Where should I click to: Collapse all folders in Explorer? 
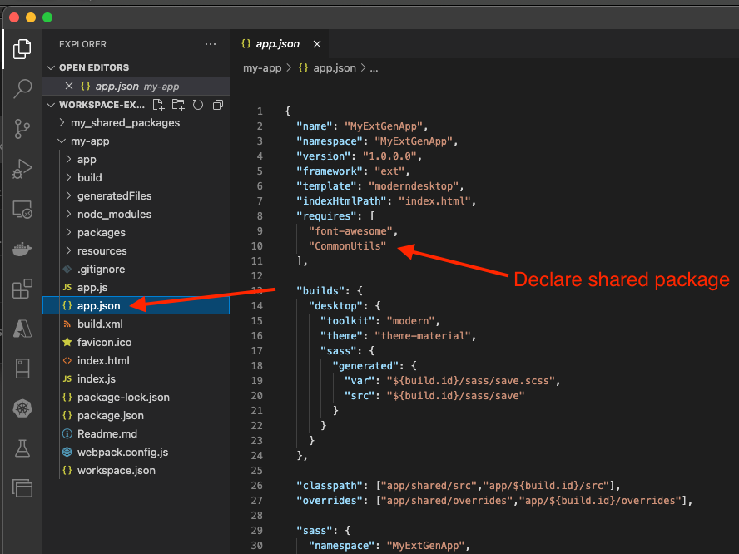point(218,105)
